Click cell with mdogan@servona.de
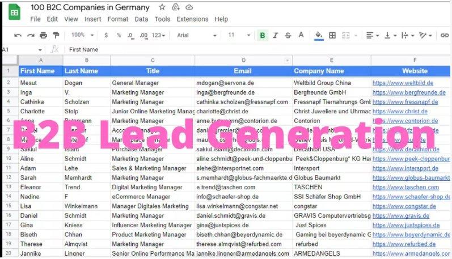 tap(244, 83)
